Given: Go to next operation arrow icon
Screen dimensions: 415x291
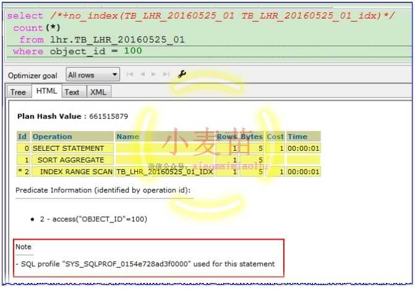Looking at the screenshot, I should [153, 74].
